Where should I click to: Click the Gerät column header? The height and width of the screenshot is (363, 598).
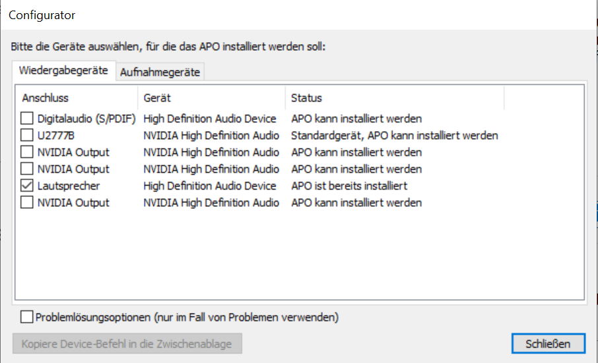pos(212,98)
